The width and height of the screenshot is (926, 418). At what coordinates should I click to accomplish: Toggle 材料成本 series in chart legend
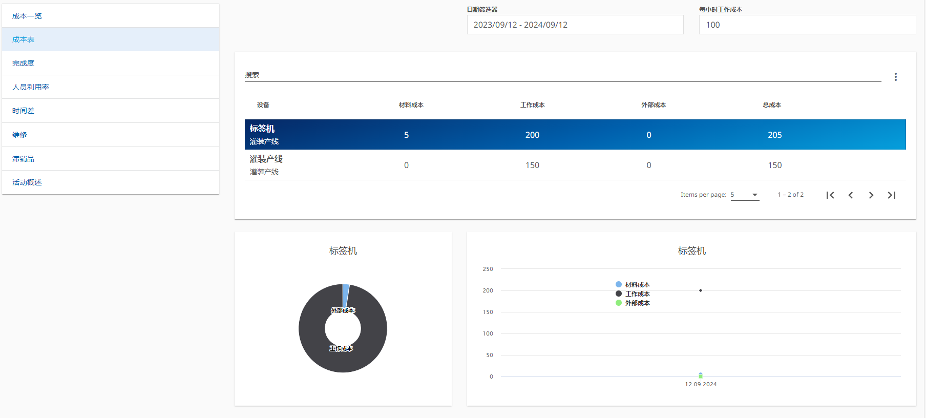tap(633, 285)
